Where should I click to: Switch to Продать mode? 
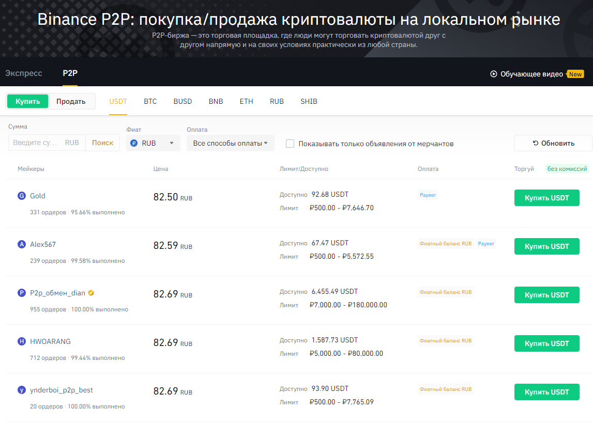[x=71, y=101]
